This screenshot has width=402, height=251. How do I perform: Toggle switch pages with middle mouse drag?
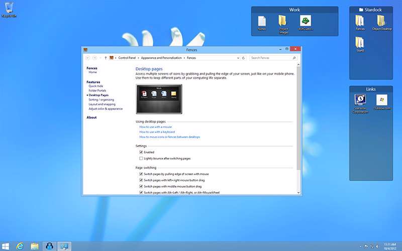coord(141,186)
